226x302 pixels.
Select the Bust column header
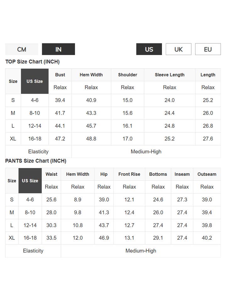tap(60, 75)
